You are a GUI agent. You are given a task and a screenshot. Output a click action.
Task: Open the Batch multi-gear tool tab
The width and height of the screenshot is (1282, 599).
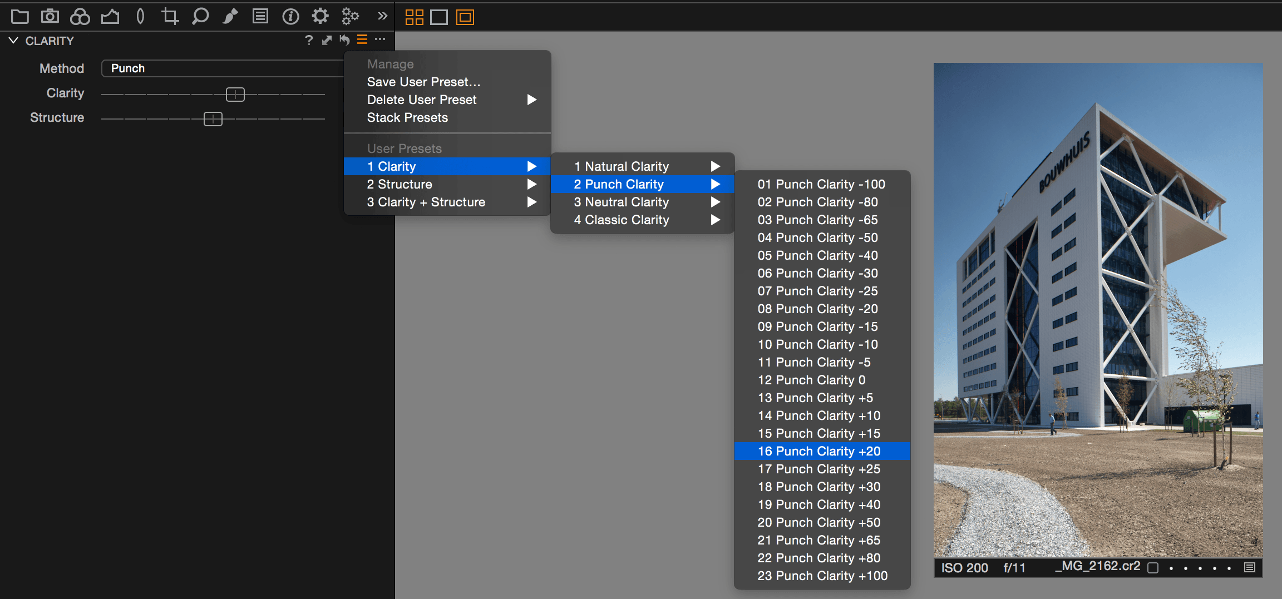pos(350,17)
